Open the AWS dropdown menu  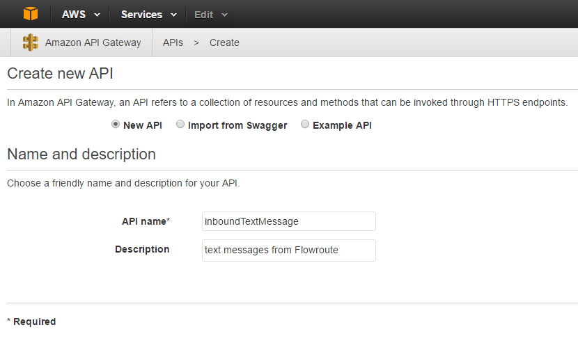[x=81, y=15]
